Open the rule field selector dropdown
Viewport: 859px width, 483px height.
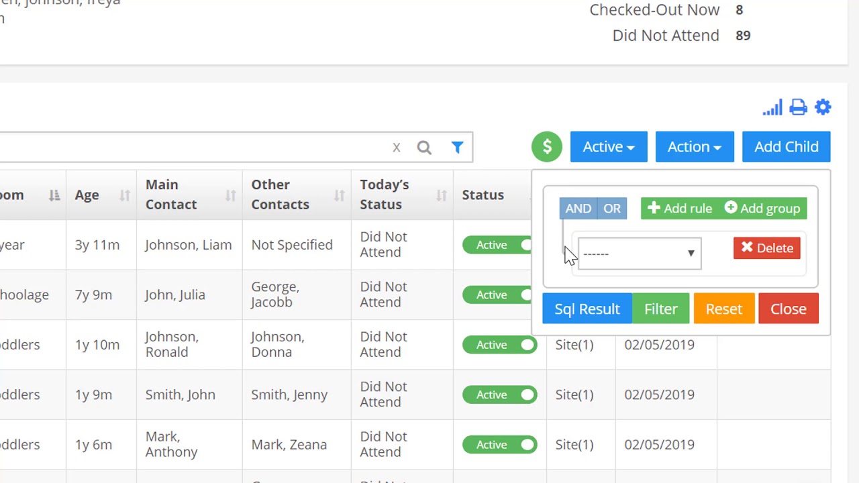639,254
